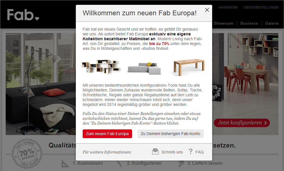The image size is (284, 171).
Task: Click the question mark FAQ icon
Action: (x=190, y=151)
